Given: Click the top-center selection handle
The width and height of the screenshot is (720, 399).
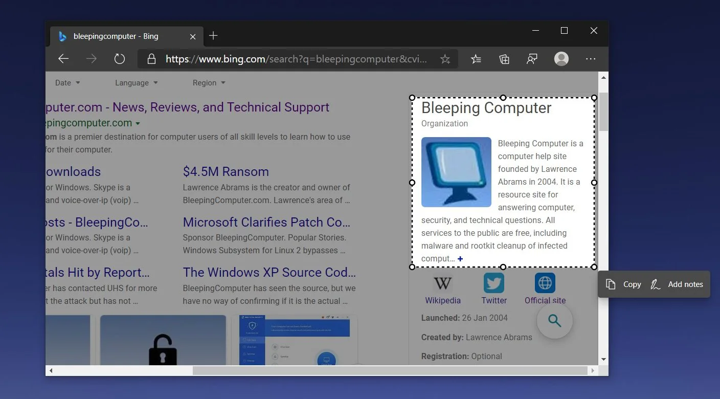Looking at the screenshot, I should tap(503, 97).
